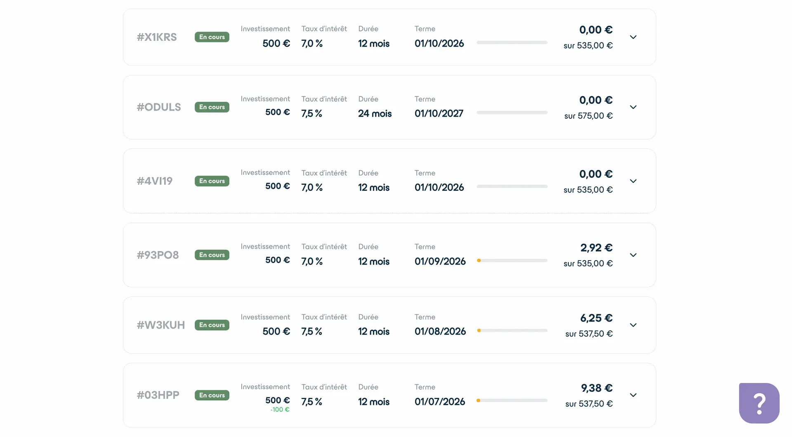Expand investment #03HPP details chevron
This screenshot has height=437, width=792.
click(x=633, y=395)
